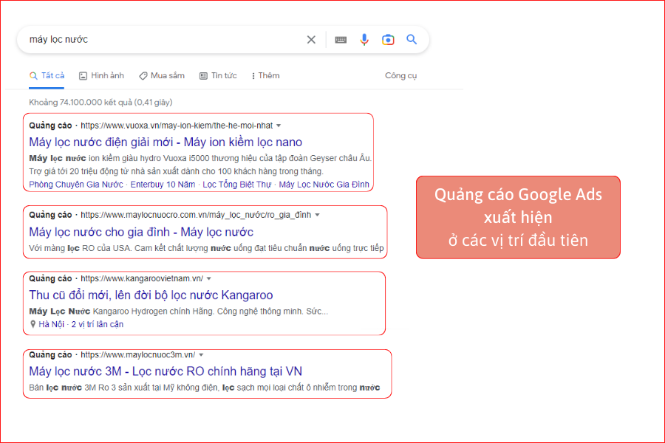Image resolution: width=665 pixels, height=443 pixels.
Task: Click the 'Máy Lọc Nước Gia Đình' sitelink
Action: click(324, 185)
